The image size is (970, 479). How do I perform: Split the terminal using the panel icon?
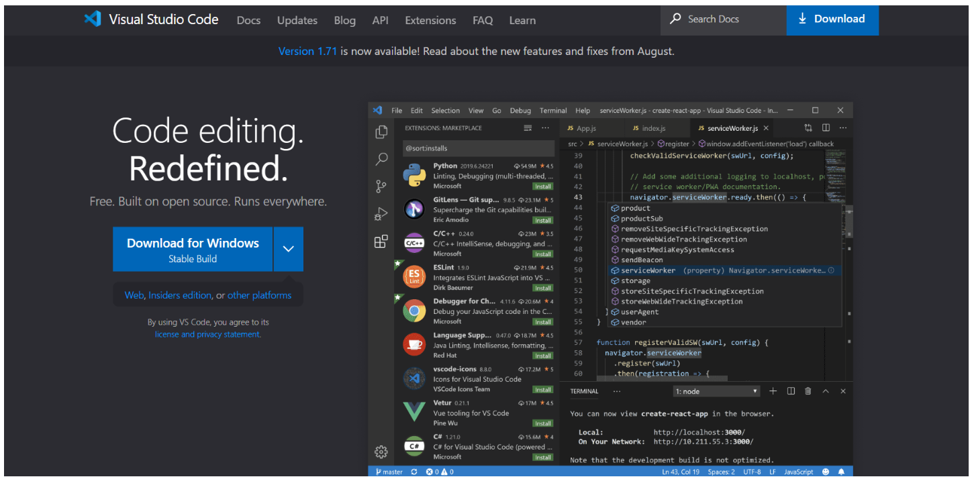click(x=791, y=391)
